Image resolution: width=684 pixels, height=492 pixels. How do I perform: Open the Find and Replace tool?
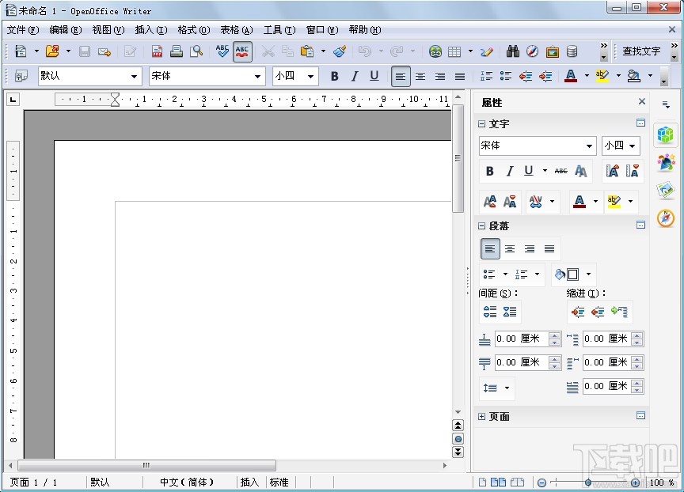pos(513,51)
